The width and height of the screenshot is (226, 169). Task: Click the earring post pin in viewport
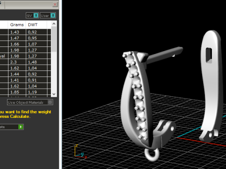pos(165,55)
